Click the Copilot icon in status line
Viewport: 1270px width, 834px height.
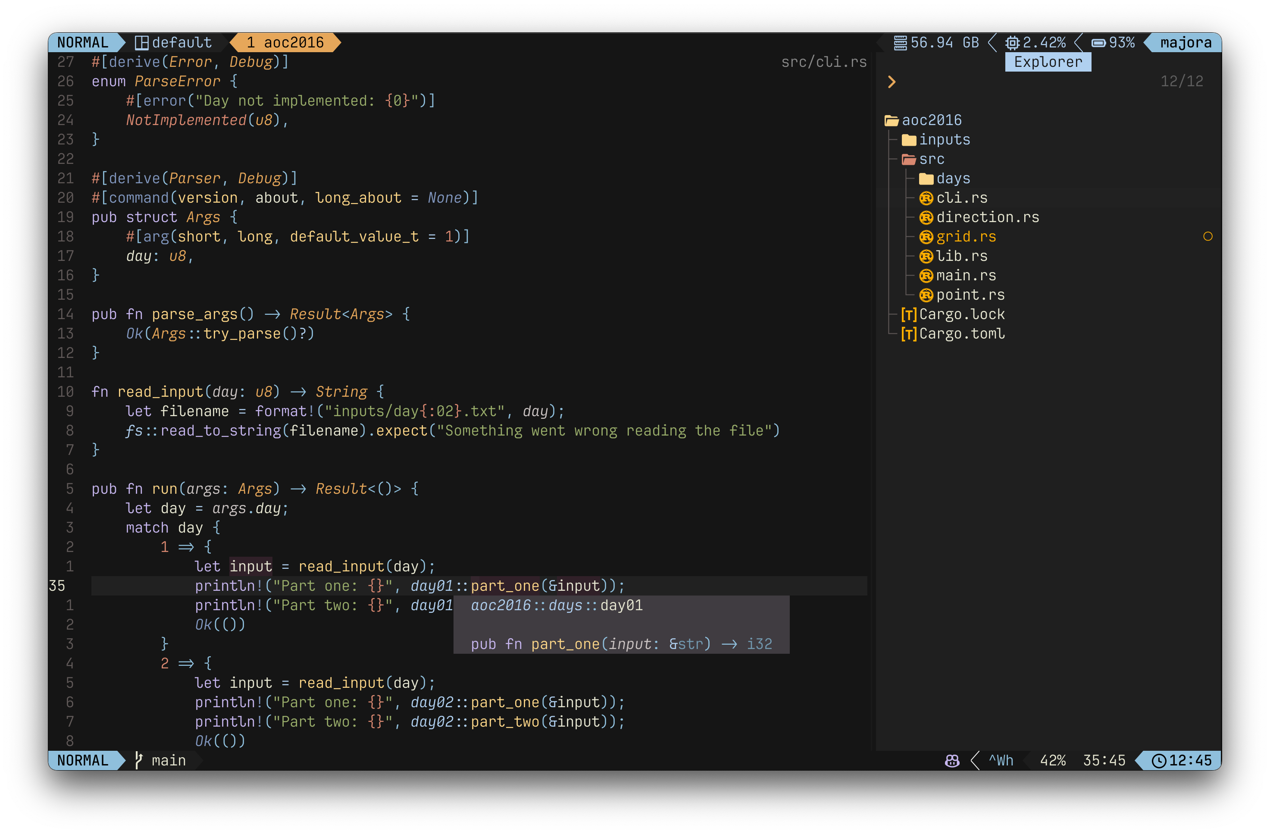click(952, 760)
